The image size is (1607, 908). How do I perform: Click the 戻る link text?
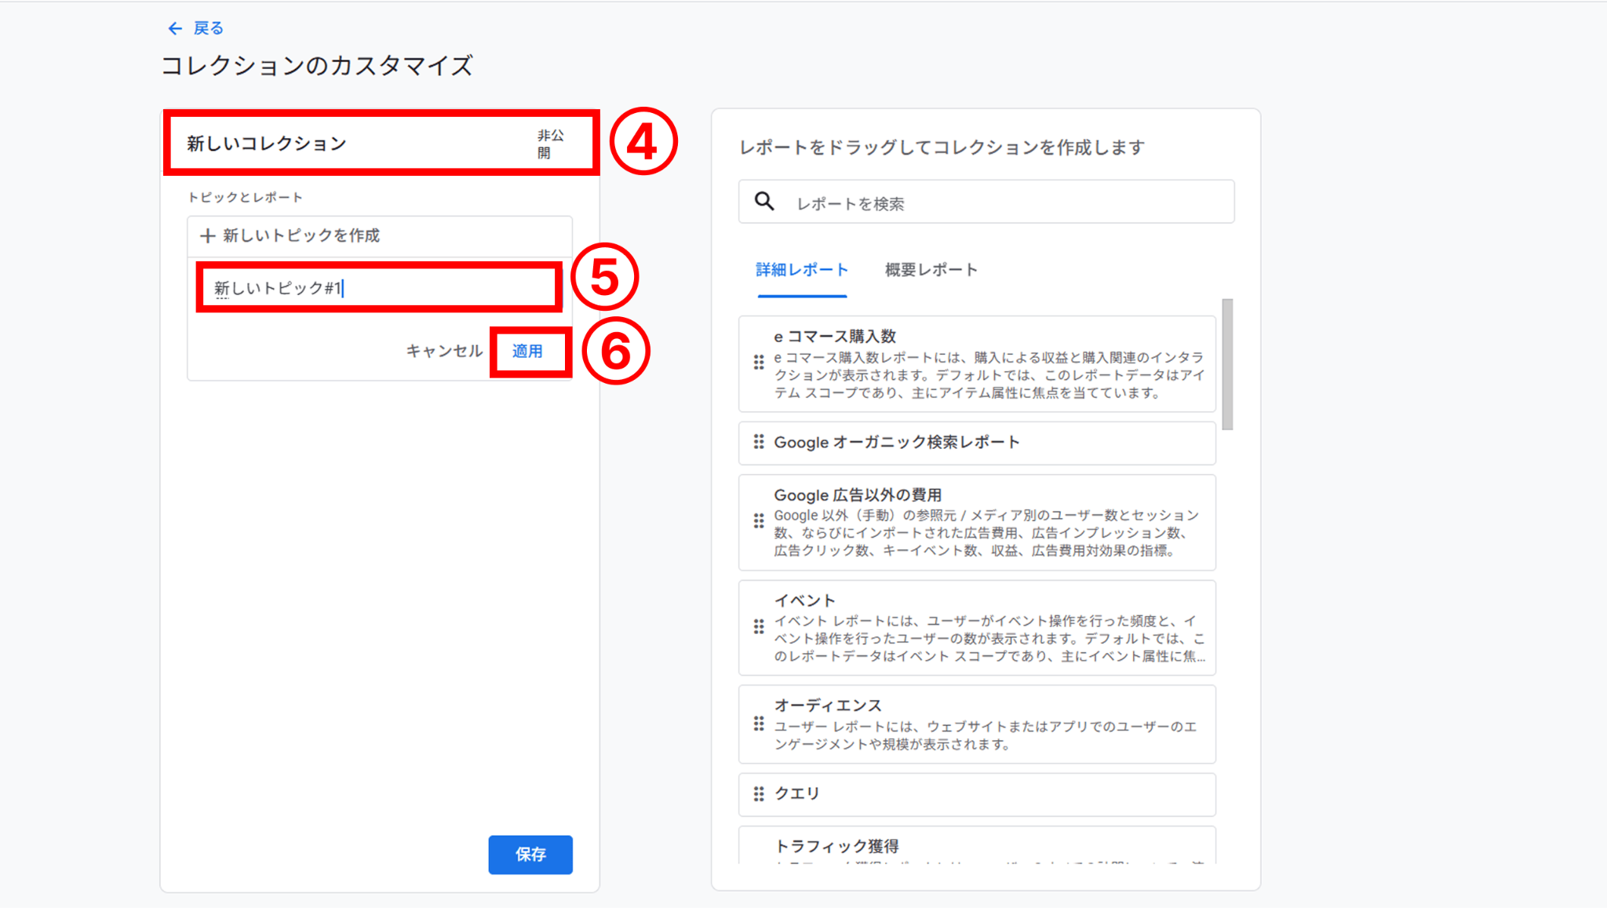(x=209, y=28)
